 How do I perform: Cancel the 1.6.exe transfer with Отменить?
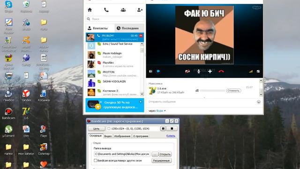tap(233, 91)
